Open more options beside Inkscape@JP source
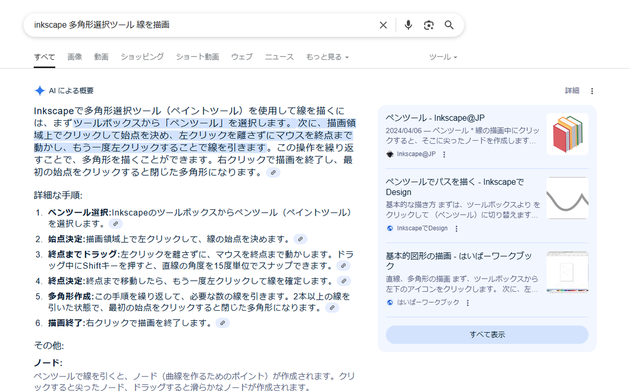Image resolution: width=630 pixels, height=391 pixels. click(444, 154)
